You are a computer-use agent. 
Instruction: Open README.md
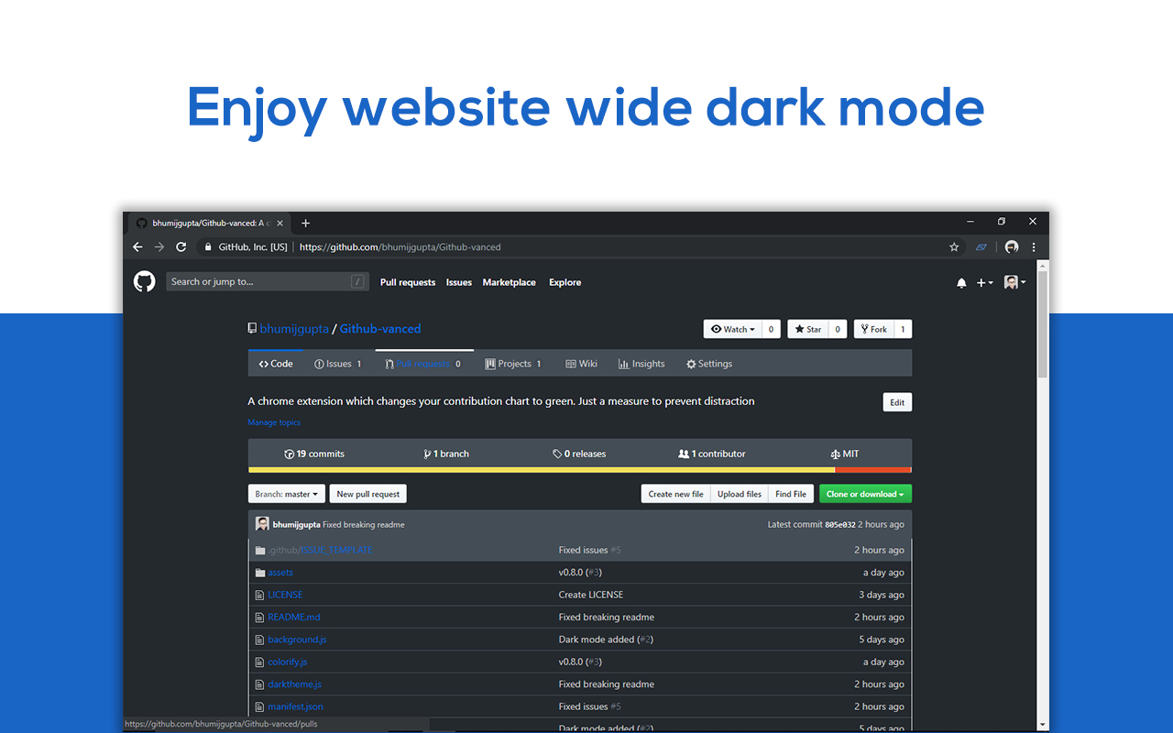coord(294,617)
